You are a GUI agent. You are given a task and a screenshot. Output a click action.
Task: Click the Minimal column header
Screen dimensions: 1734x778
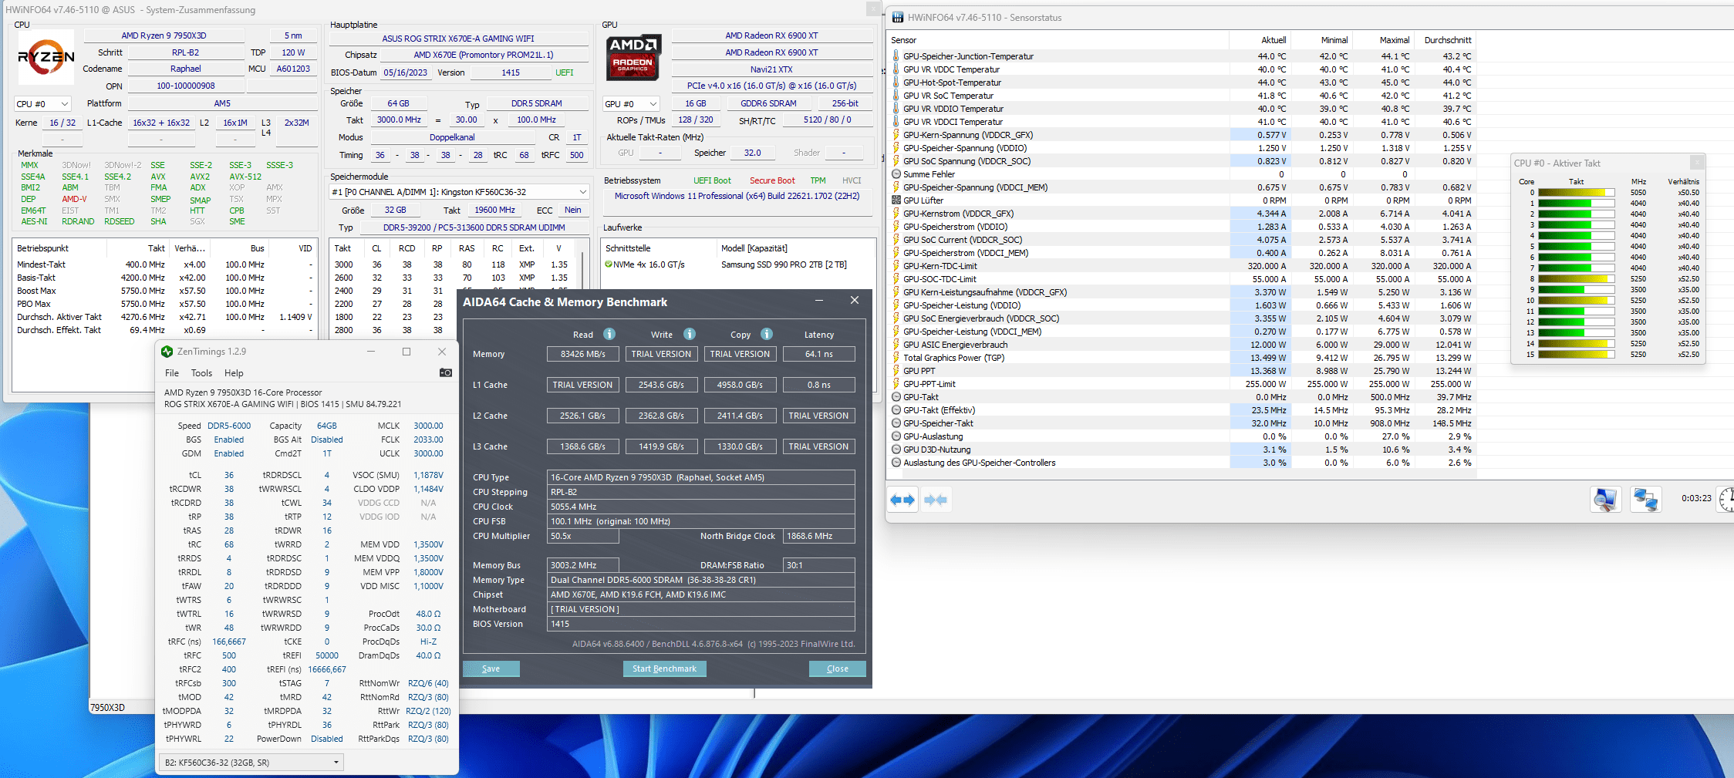pos(1322,40)
